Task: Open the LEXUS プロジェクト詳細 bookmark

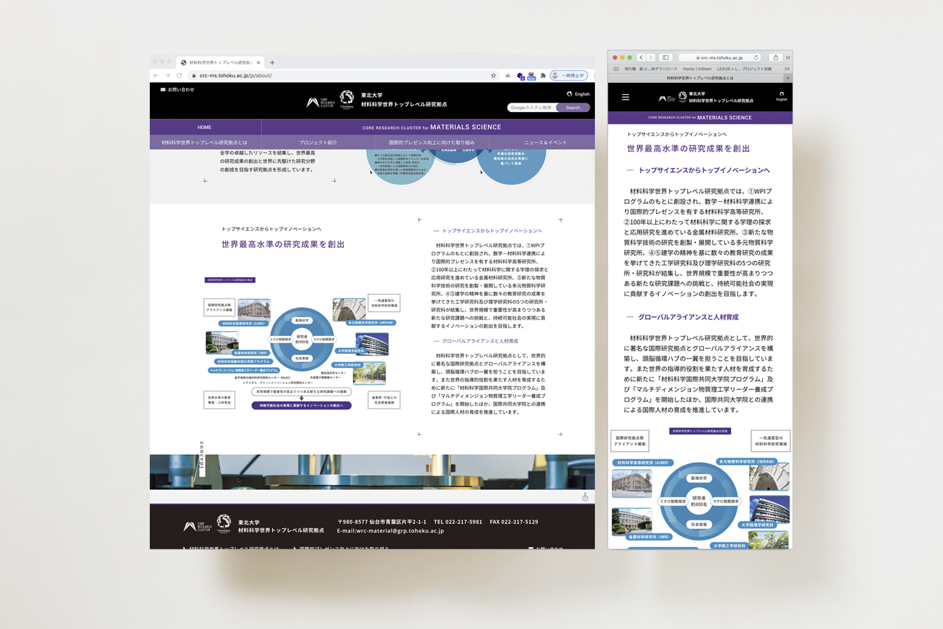Action: 744,69
